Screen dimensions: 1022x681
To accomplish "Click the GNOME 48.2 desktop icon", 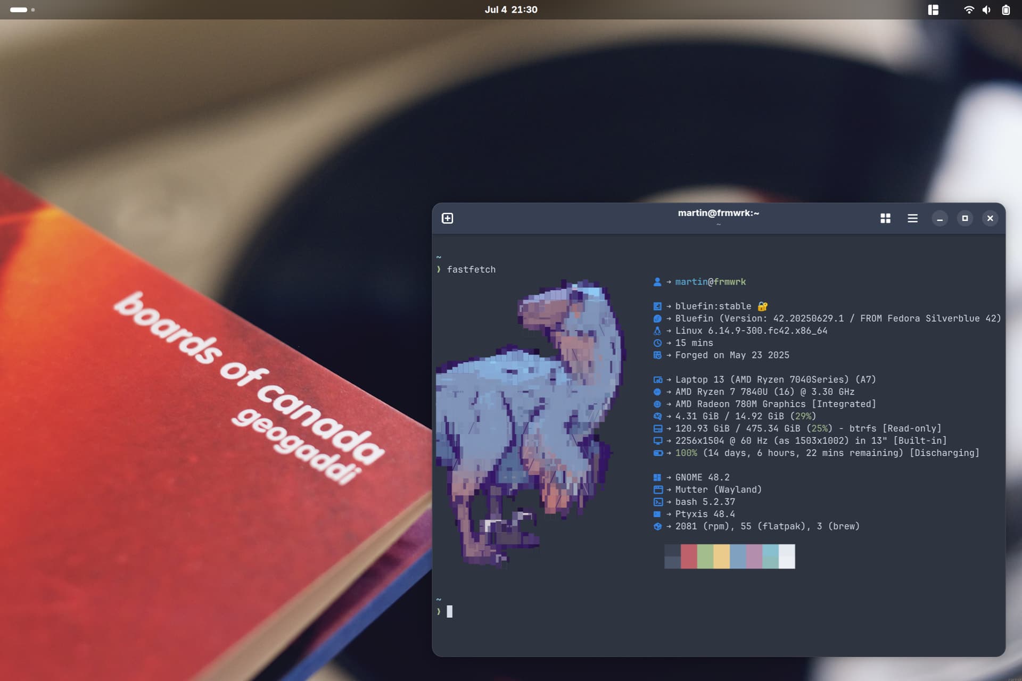I will [657, 478].
